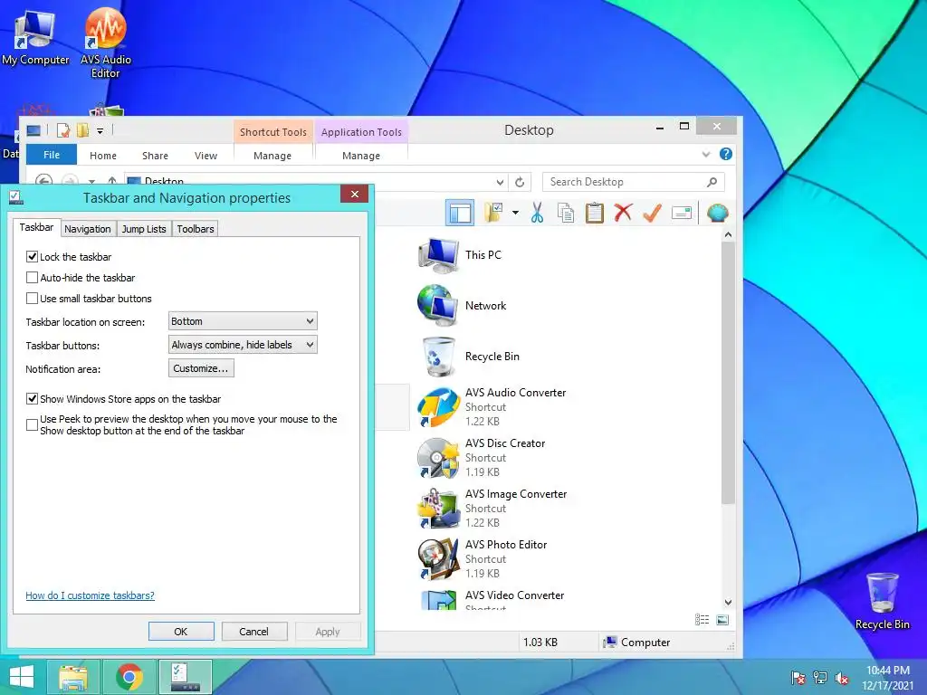Open Taskbar buttons combine dropdown
Screen dimensions: 927x695
click(x=243, y=345)
